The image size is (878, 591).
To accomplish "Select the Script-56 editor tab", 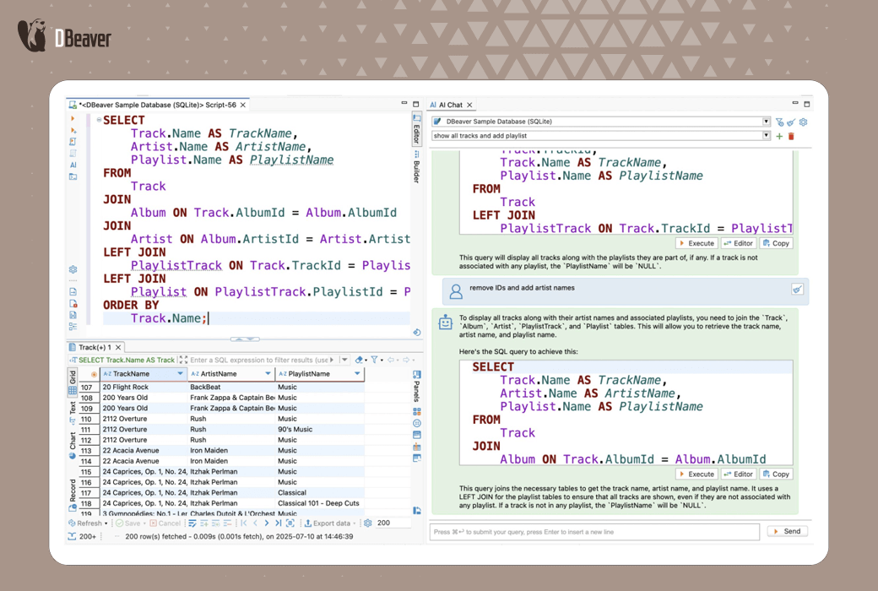I will [x=156, y=105].
